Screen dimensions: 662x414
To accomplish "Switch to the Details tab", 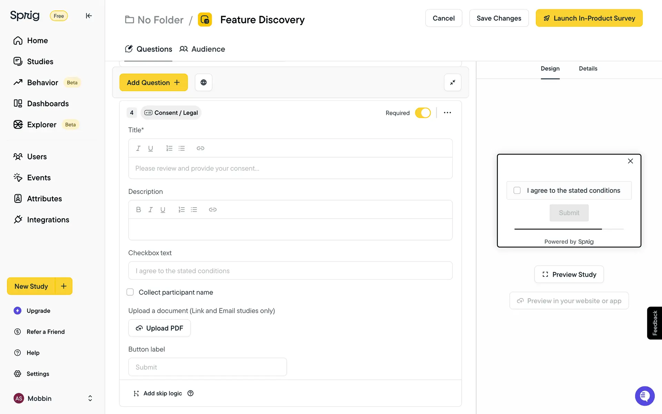I will pyautogui.click(x=588, y=69).
